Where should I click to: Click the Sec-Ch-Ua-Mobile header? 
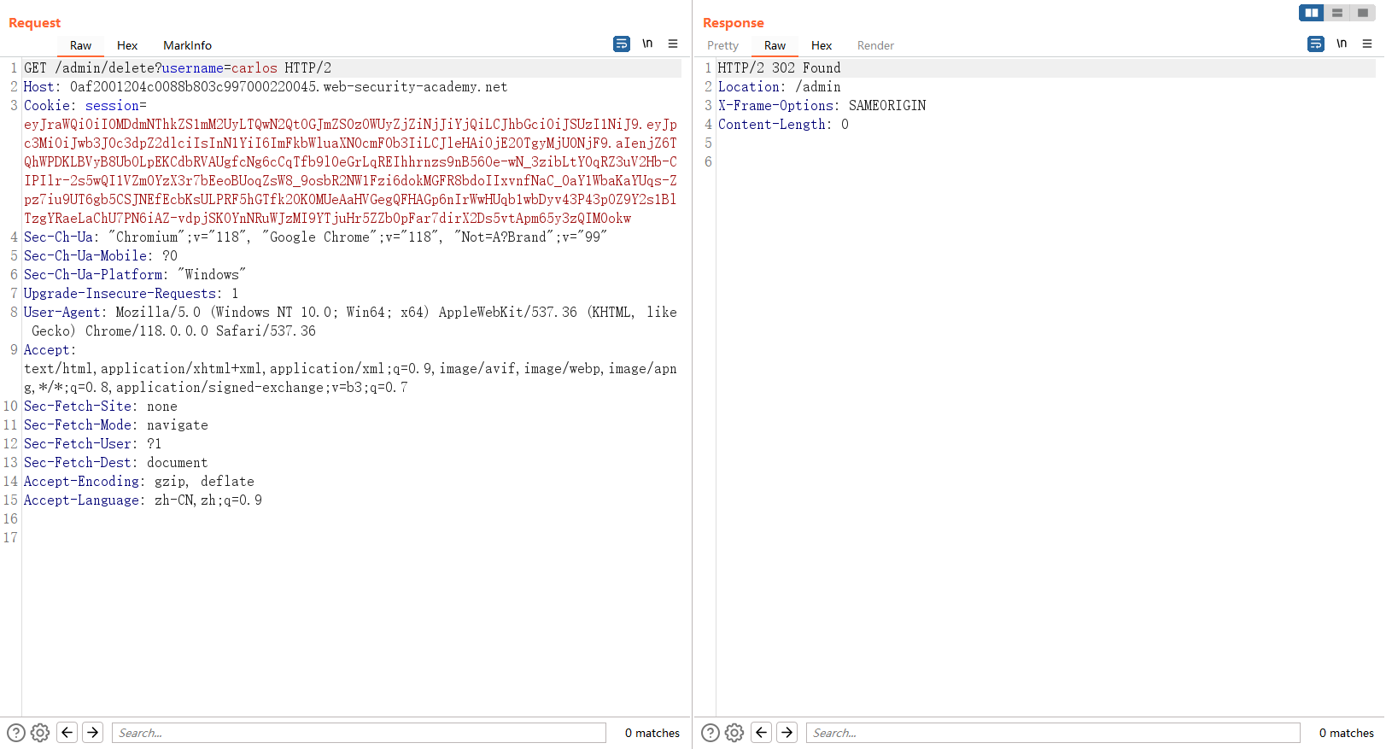click(x=101, y=255)
